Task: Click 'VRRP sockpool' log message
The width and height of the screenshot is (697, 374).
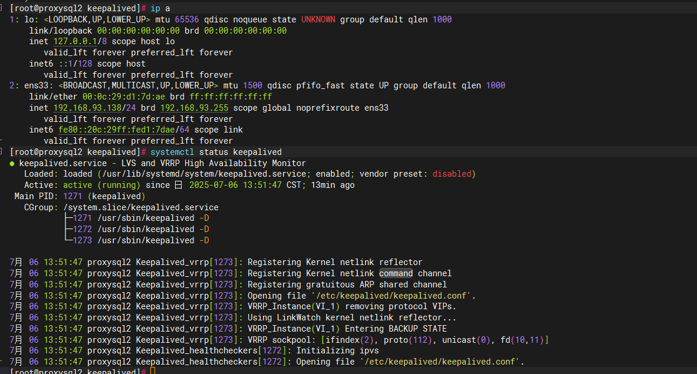Action: click(x=398, y=340)
